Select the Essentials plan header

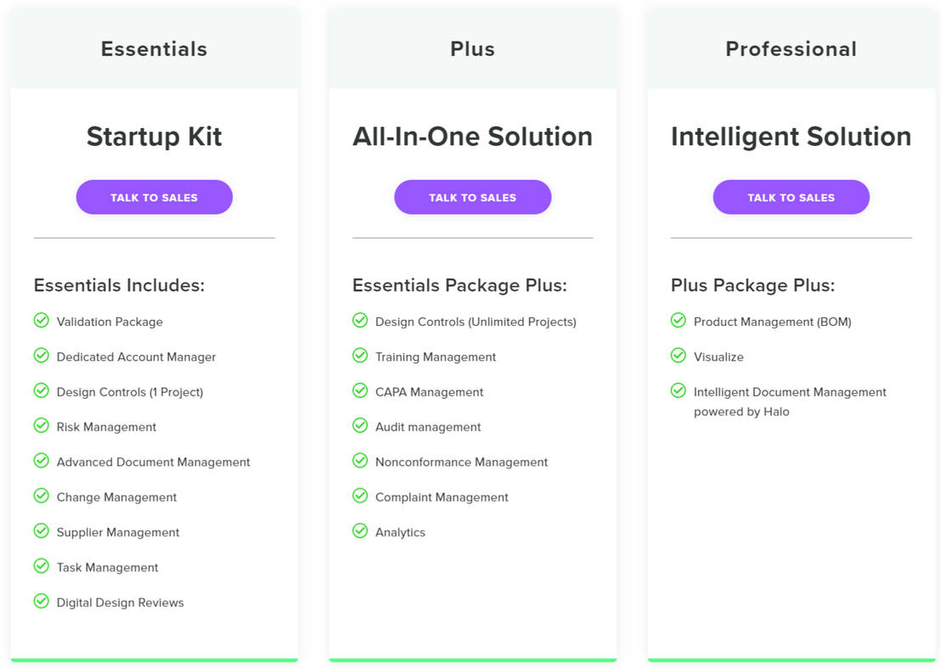[x=154, y=48]
